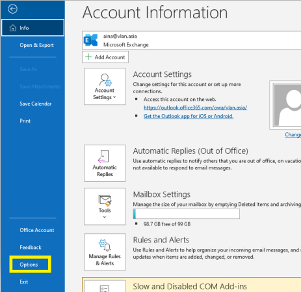Click the mailbox storage usage bar
This screenshot has width=301, height=292.
coord(187,214)
